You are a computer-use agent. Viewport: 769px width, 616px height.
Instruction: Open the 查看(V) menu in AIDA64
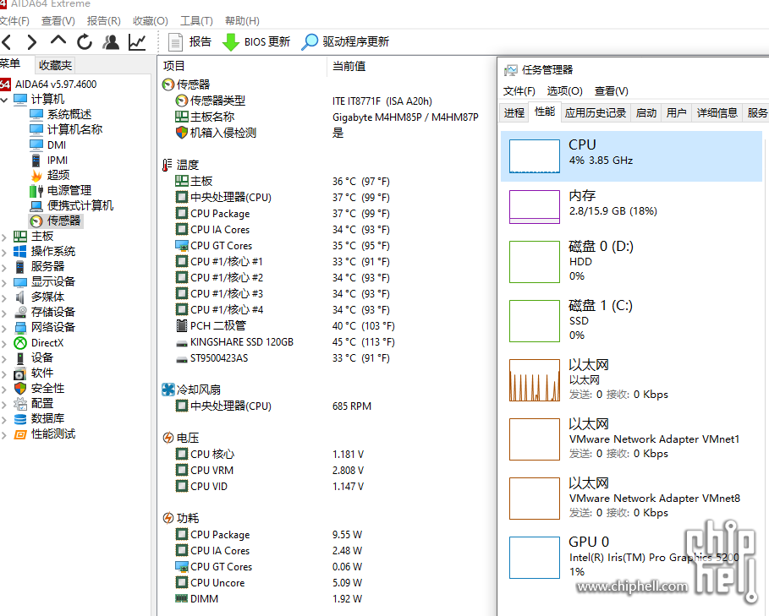pos(58,21)
